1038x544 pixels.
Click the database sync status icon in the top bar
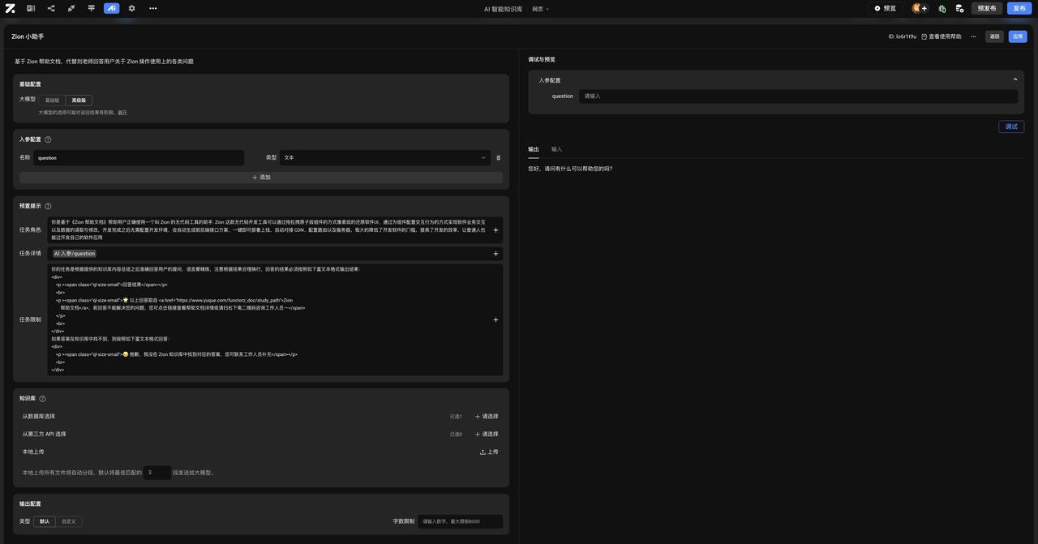(x=959, y=8)
